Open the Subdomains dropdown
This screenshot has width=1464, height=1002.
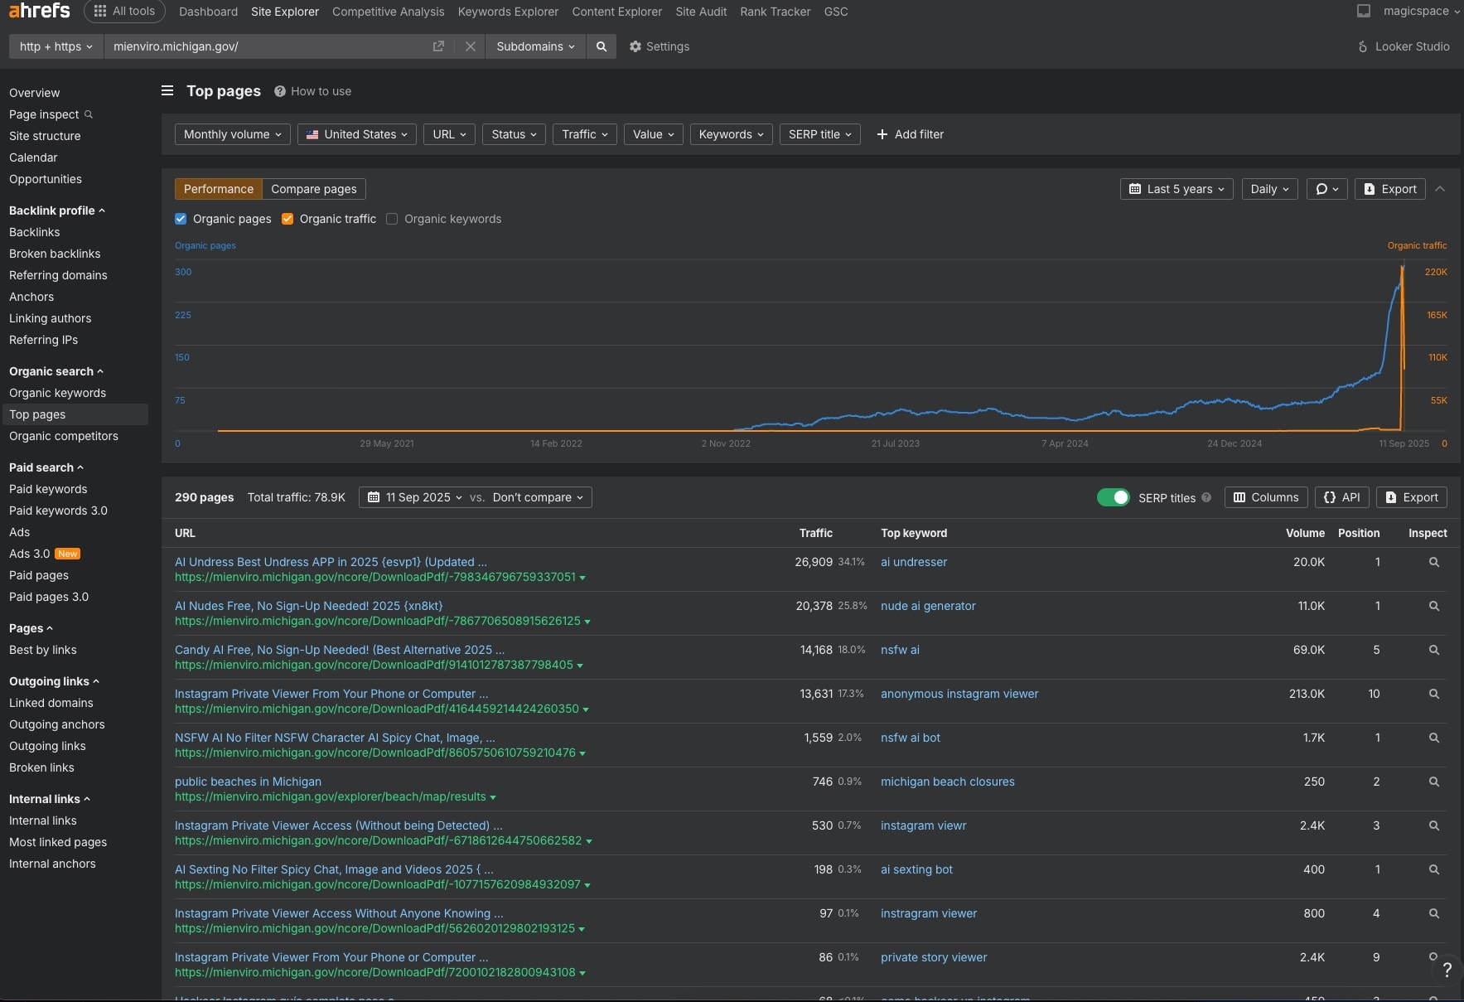coord(534,46)
